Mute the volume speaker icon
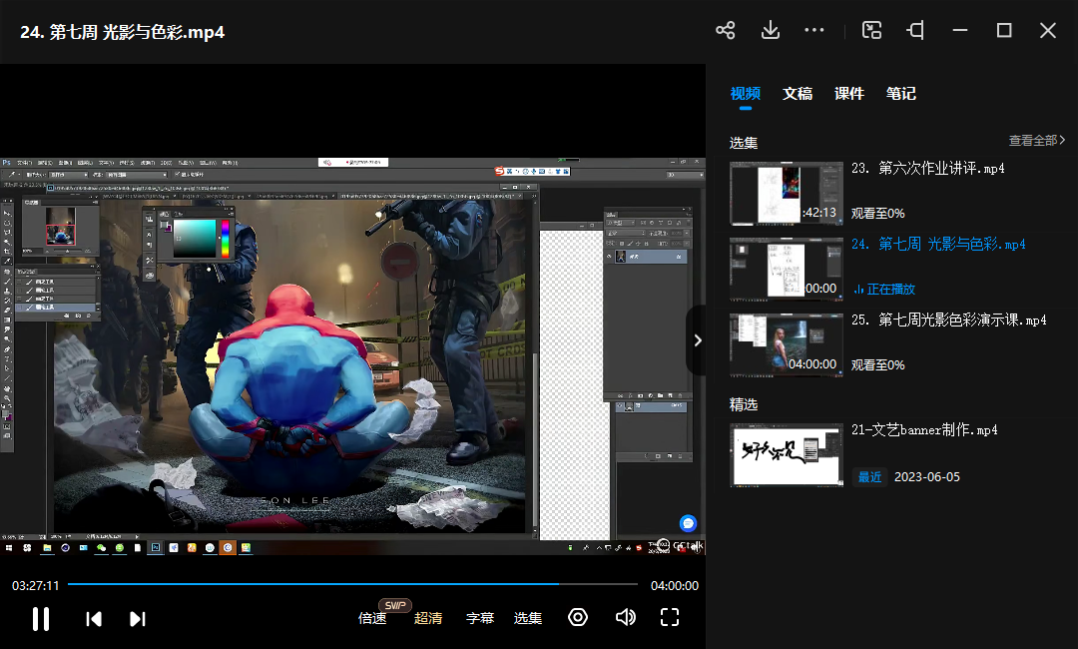Viewport: 1078px width, 649px height. (x=625, y=617)
